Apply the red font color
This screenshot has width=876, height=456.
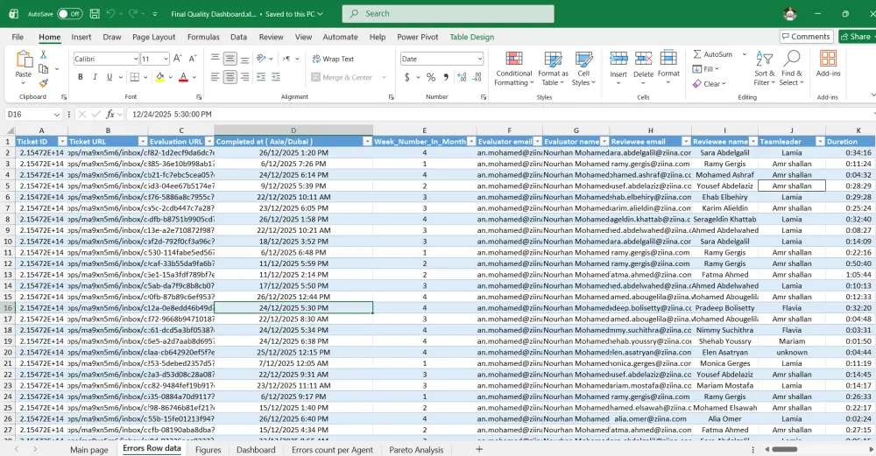[x=183, y=77]
